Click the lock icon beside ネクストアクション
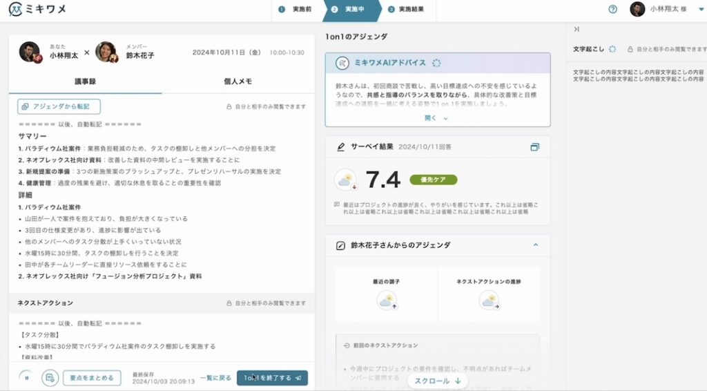 click(229, 303)
